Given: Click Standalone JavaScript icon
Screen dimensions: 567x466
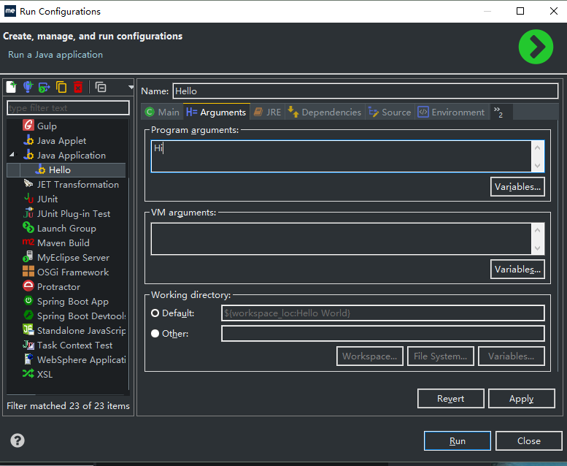Looking at the screenshot, I should tap(28, 330).
